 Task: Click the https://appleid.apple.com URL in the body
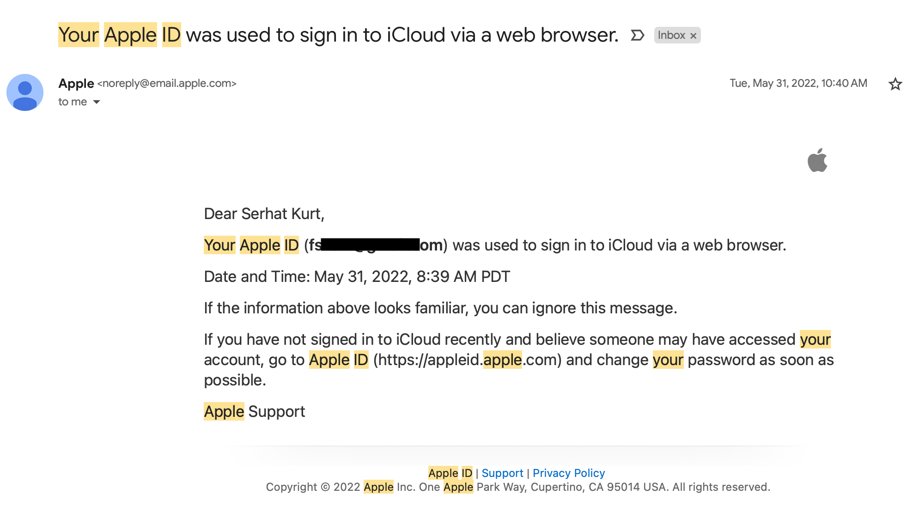point(467,360)
